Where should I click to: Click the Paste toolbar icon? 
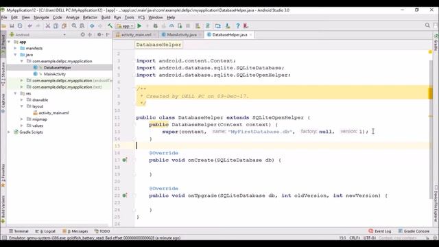coord(64,26)
